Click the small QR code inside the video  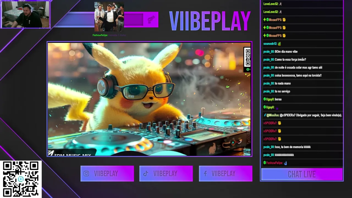[247, 57]
